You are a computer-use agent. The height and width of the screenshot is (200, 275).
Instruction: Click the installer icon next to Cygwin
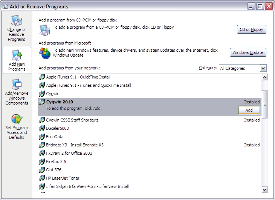point(42,94)
